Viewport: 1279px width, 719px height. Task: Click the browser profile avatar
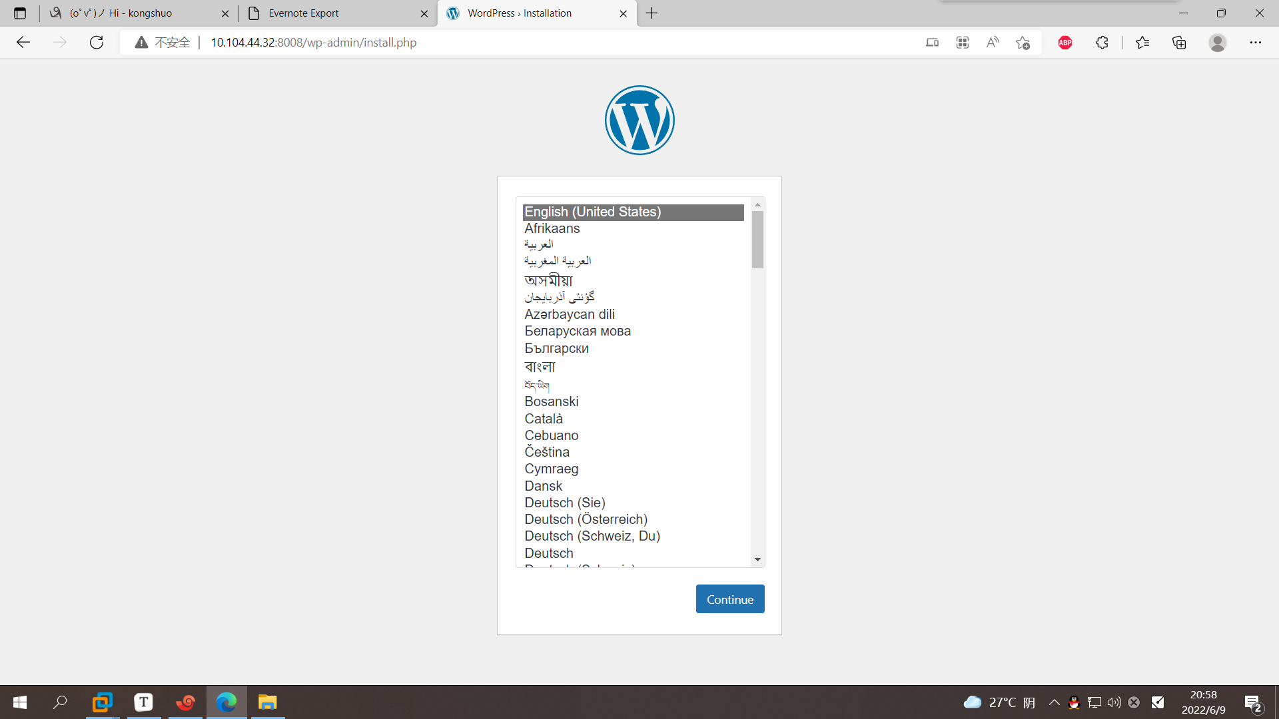coord(1217,43)
